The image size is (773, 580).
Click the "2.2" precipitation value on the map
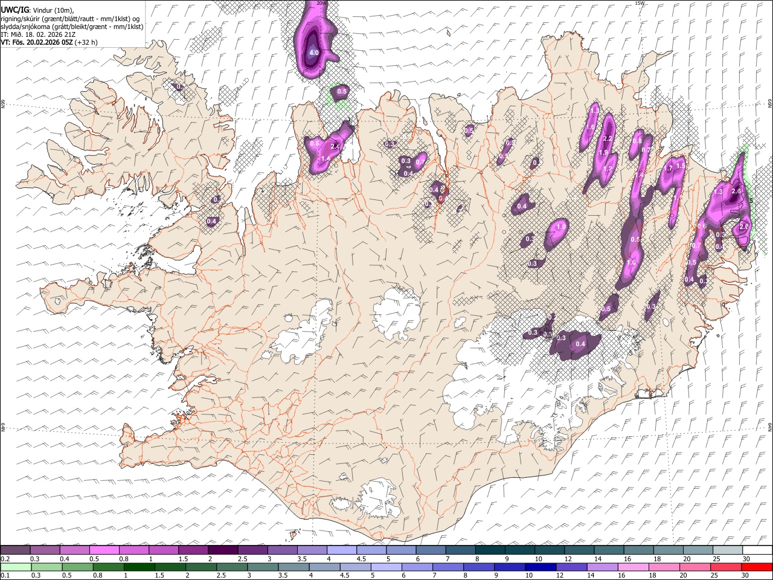(x=608, y=138)
